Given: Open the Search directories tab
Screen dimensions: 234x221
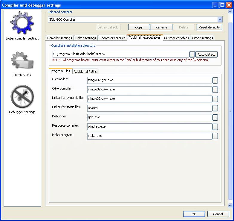Looking at the screenshot, I should pos(112,38).
